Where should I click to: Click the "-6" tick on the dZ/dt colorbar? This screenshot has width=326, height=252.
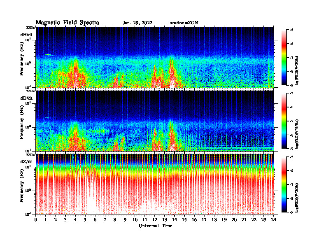(x=291, y=170)
